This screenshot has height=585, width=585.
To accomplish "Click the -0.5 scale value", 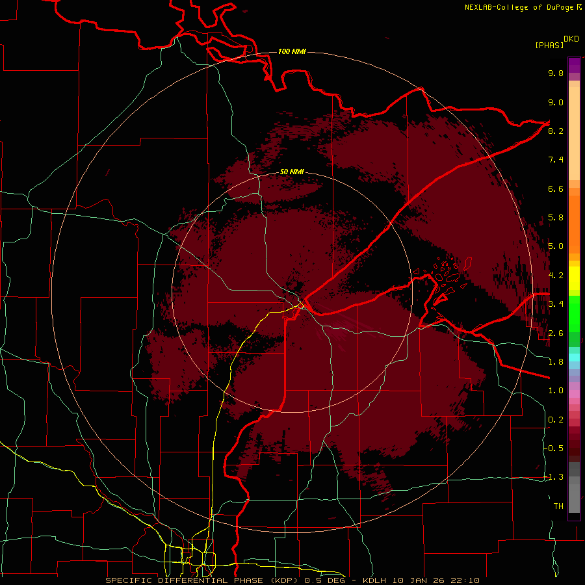I will point(554,448).
